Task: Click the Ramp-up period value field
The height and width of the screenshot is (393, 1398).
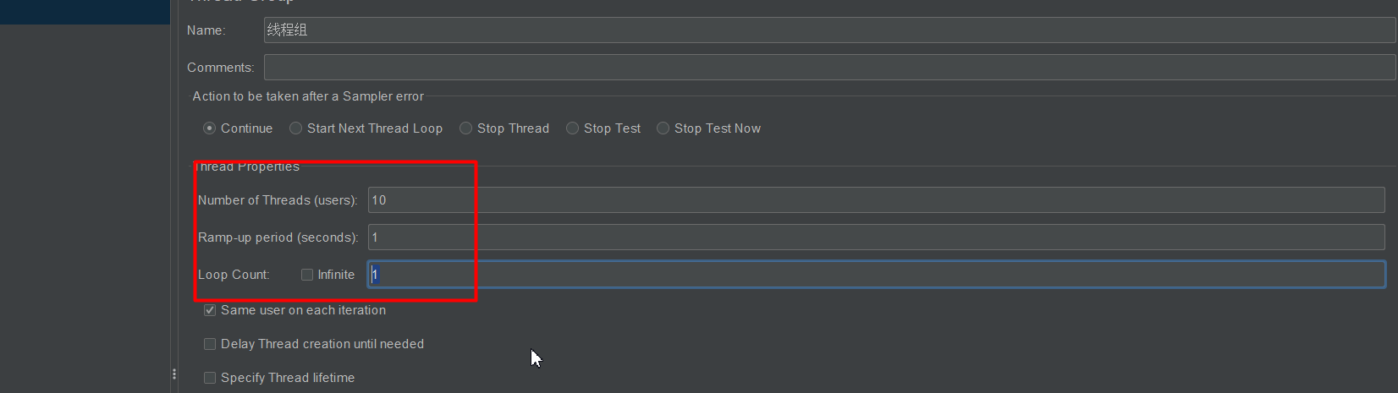Action: click(x=876, y=237)
